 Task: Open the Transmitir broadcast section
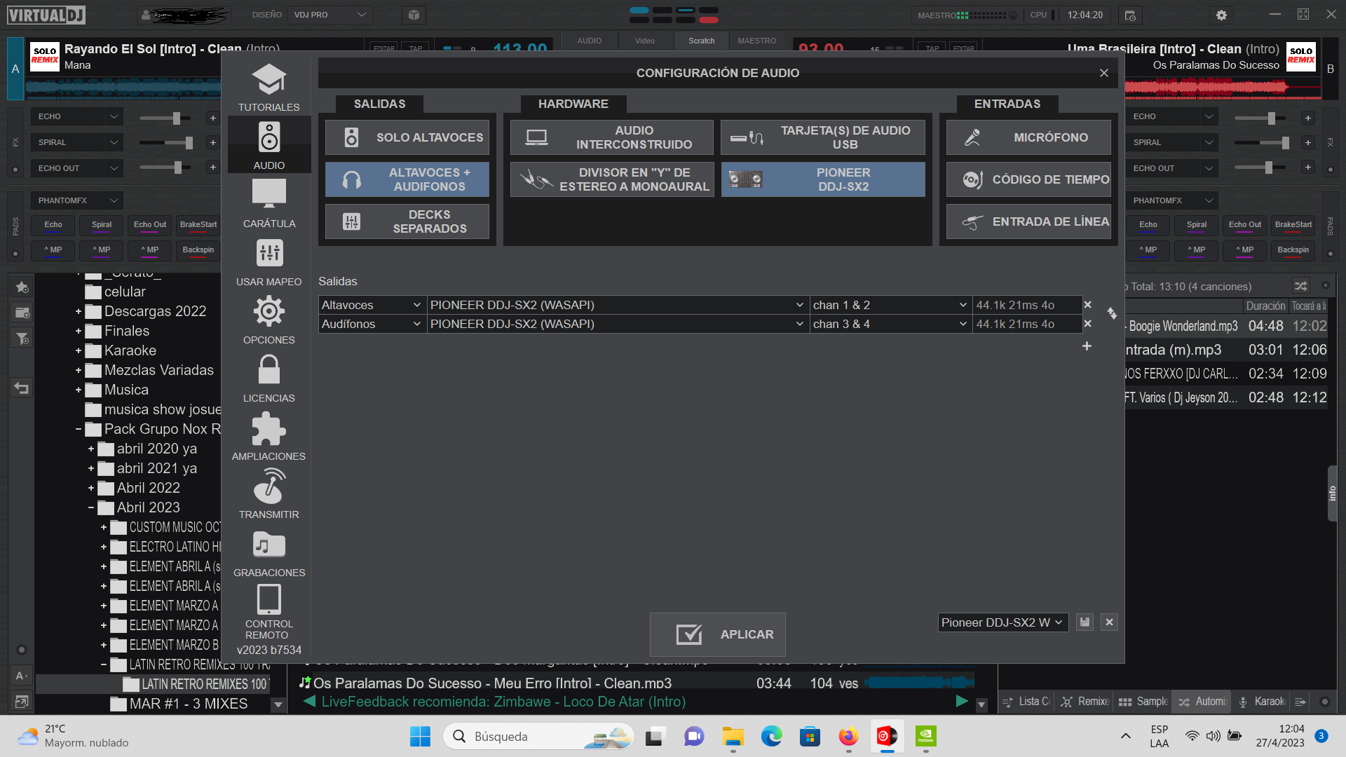tap(268, 494)
